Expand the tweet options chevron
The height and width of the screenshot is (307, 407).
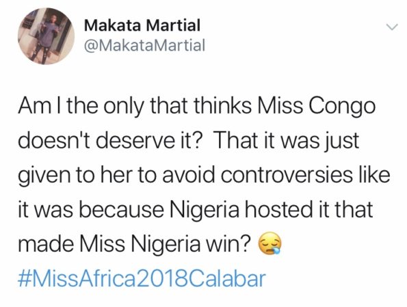pos(392,27)
